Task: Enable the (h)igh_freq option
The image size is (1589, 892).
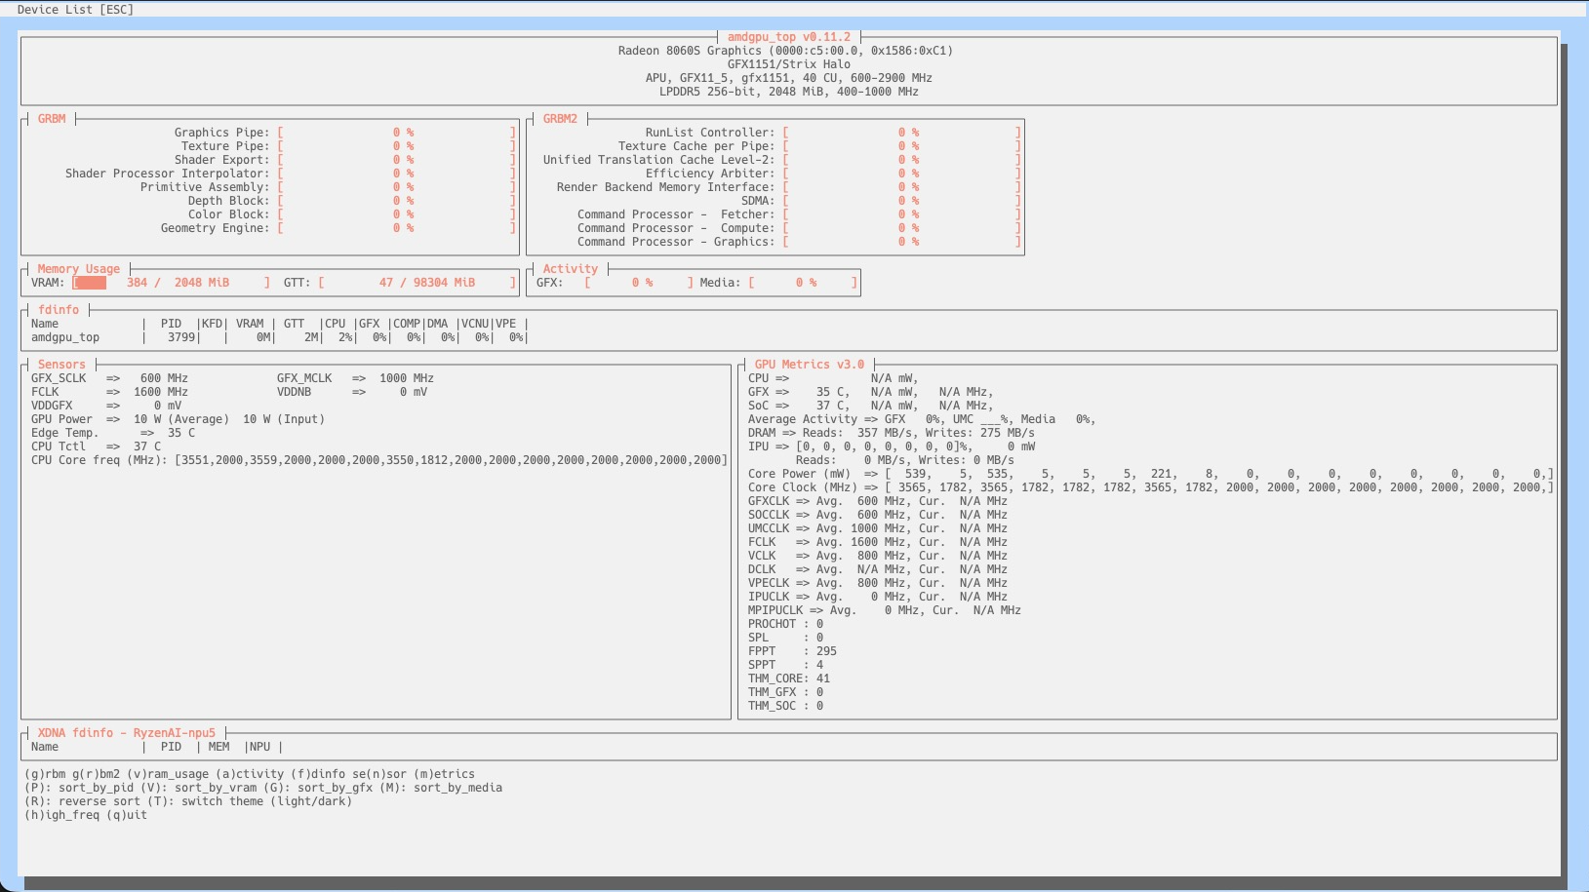Action: click(x=61, y=815)
